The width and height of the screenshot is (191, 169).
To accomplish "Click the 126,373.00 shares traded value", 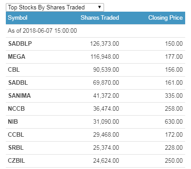I will click(x=104, y=43).
